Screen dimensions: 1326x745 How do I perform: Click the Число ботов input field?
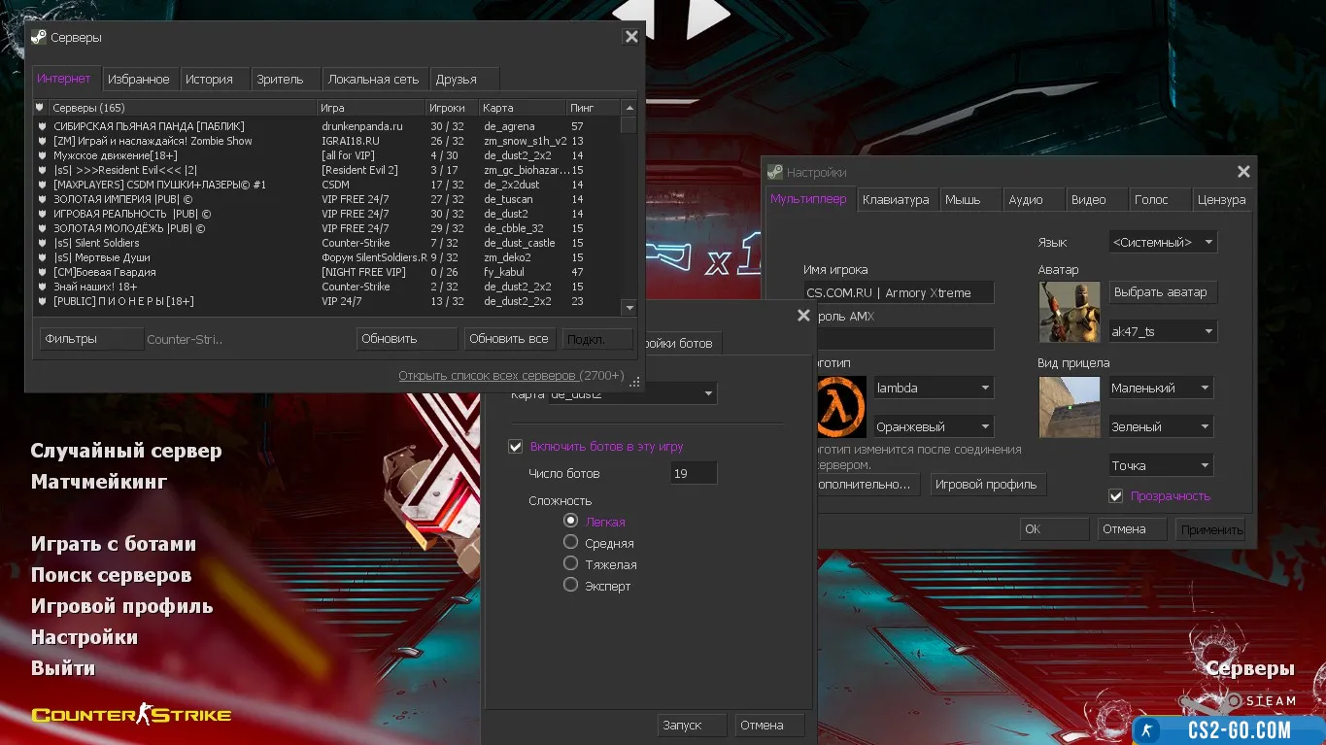(x=694, y=474)
